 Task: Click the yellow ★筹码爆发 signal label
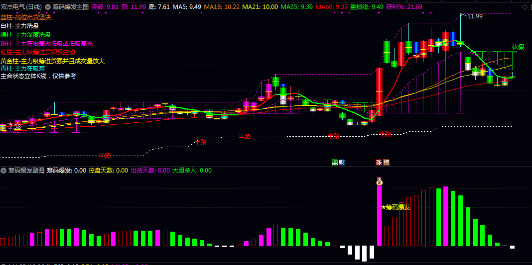(x=396, y=207)
